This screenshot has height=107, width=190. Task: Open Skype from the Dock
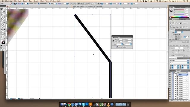(x=83, y=104)
